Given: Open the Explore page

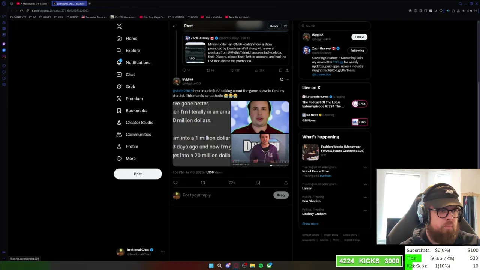Looking at the screenshot, I should click(128, 51).
